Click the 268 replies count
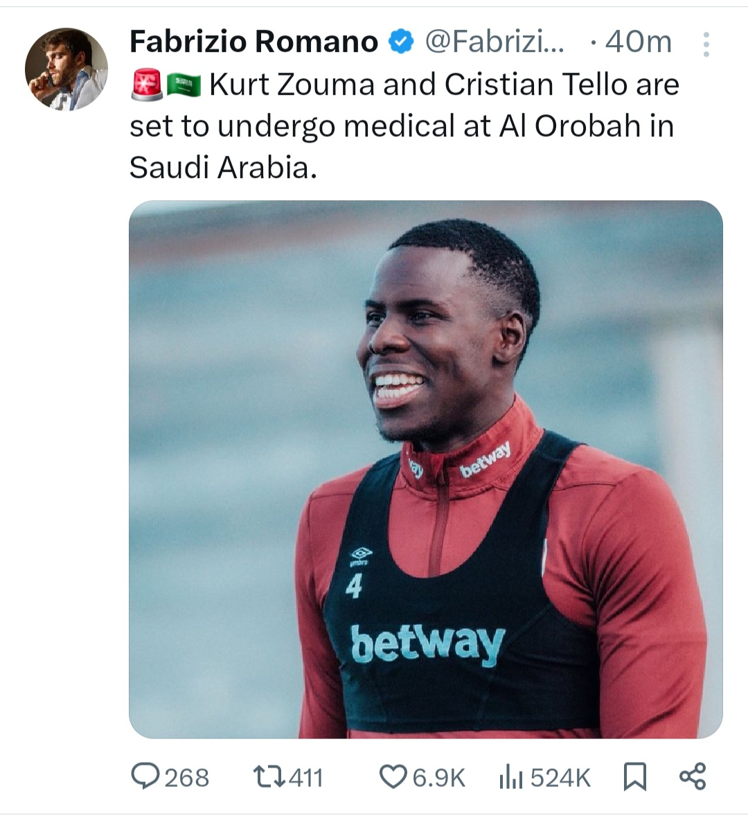The height and width of the screenshot is (825, 748). (187, 777)
